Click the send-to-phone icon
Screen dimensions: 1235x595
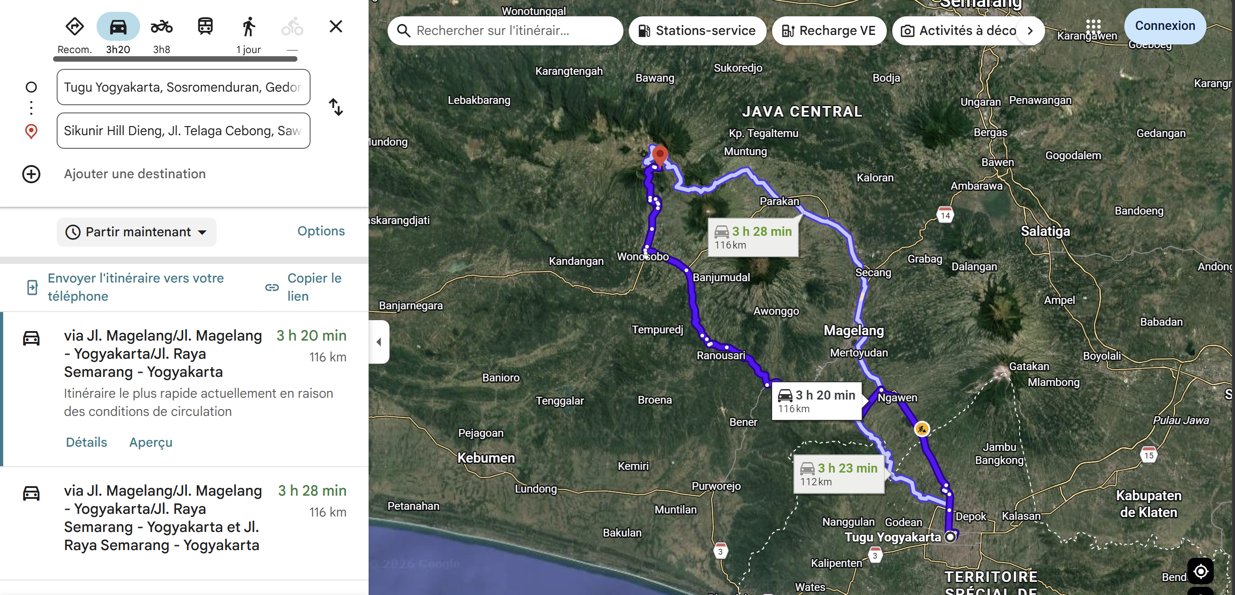point(32,287)
